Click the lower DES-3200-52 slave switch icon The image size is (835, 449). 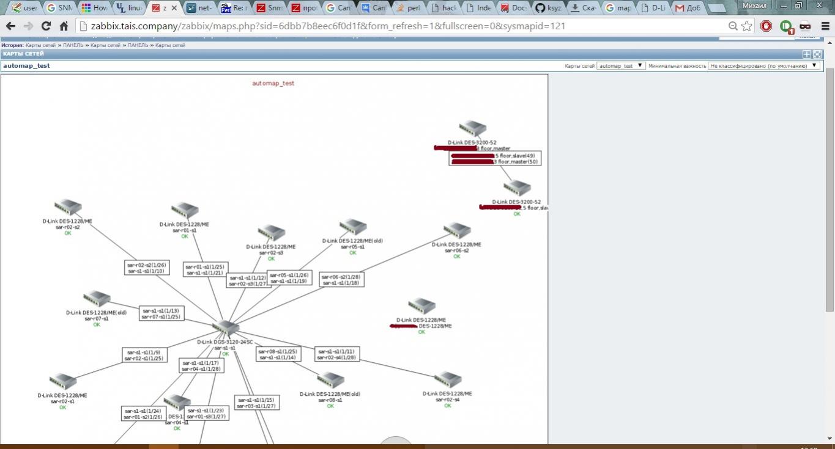pos(517,188)
